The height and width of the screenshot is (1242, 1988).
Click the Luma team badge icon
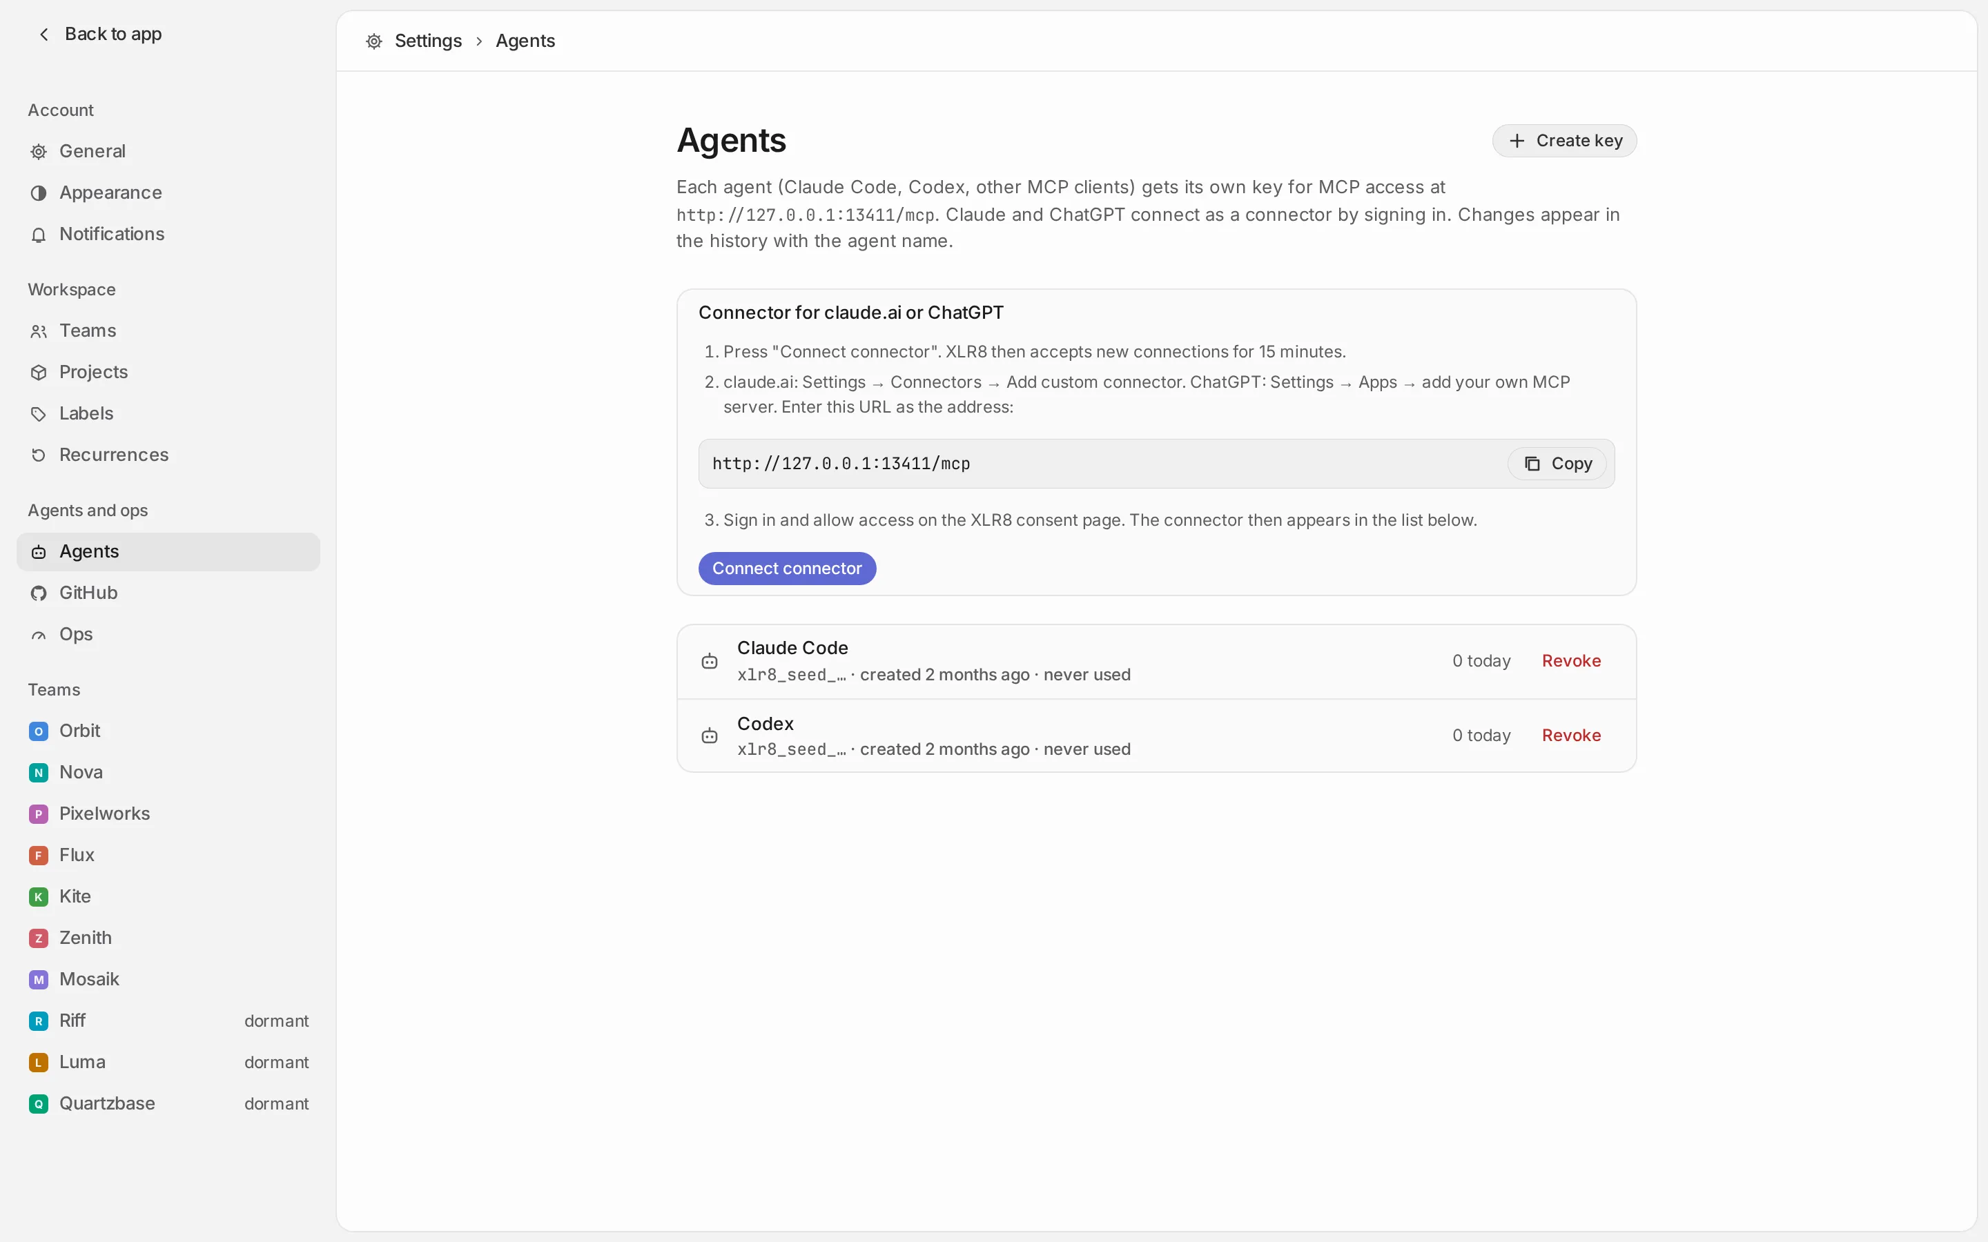39,1062
